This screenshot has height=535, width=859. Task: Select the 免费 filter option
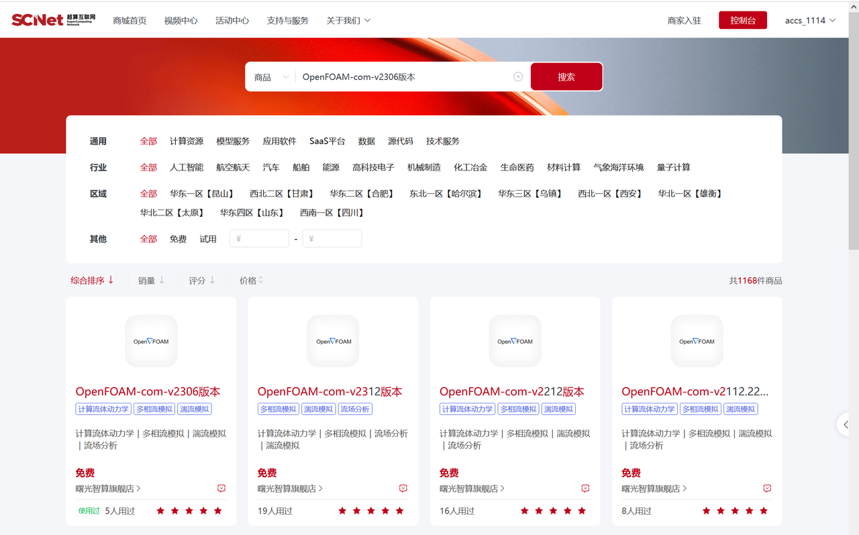178,239
